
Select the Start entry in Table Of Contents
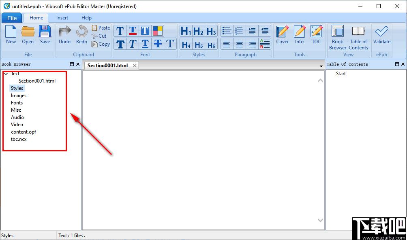point(341,74)
